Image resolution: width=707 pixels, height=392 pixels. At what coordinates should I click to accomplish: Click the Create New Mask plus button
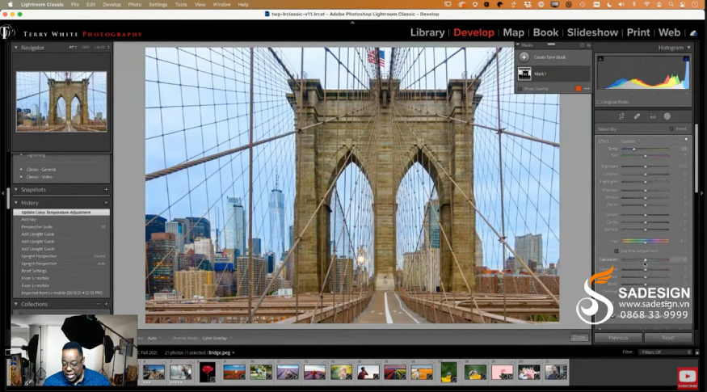pyautogui.click(x=524, y=57)
